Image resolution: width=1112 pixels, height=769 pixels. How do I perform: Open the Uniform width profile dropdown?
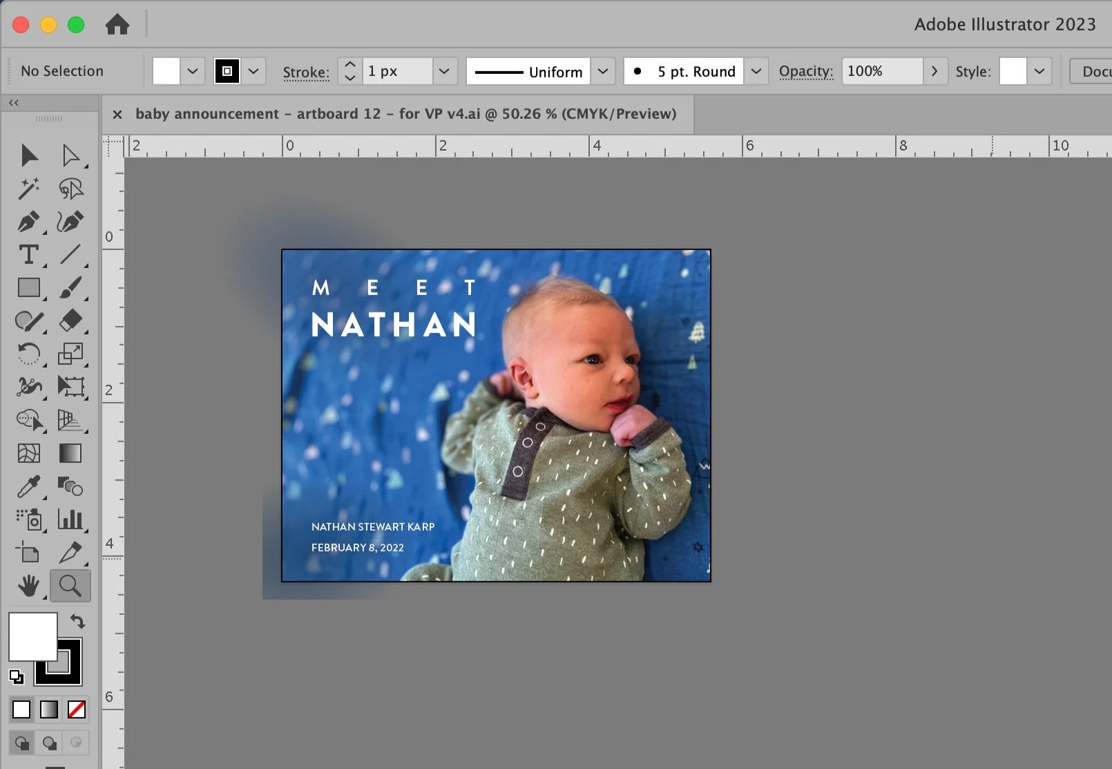click(603, 71)
